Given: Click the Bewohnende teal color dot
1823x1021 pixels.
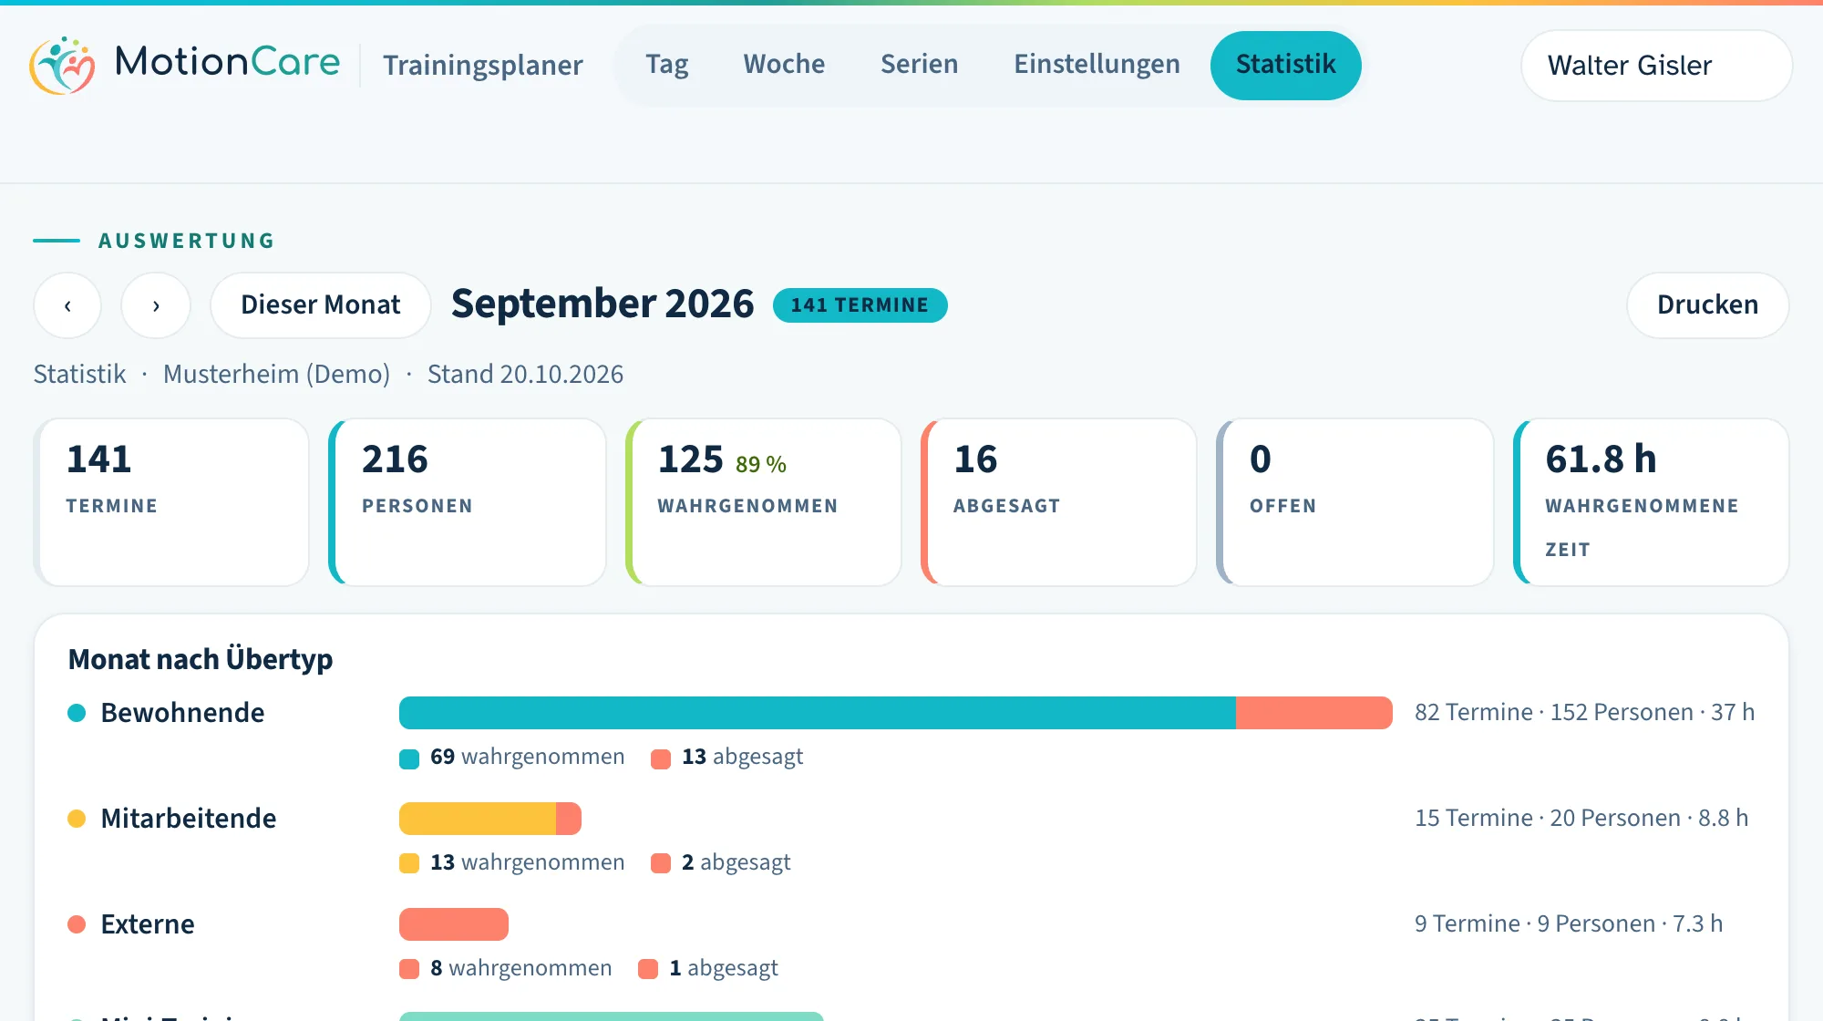Looking at the screenshot, I should tap(77, 713).
